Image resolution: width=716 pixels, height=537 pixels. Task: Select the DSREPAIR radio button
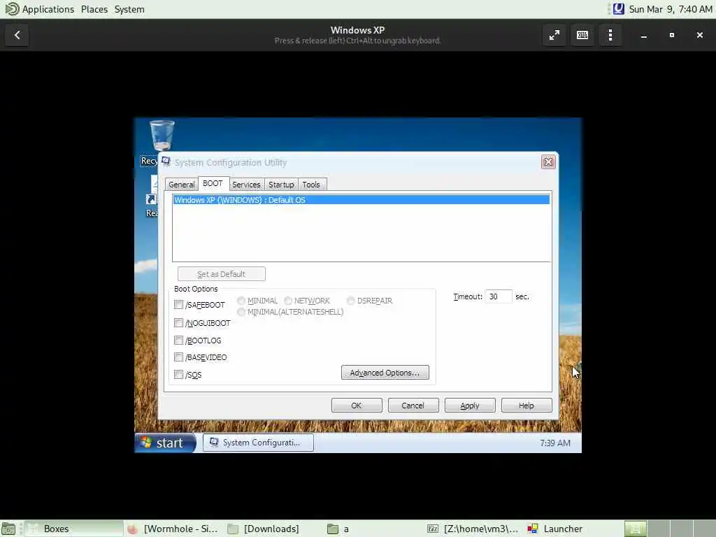click(x=351, y=301)
